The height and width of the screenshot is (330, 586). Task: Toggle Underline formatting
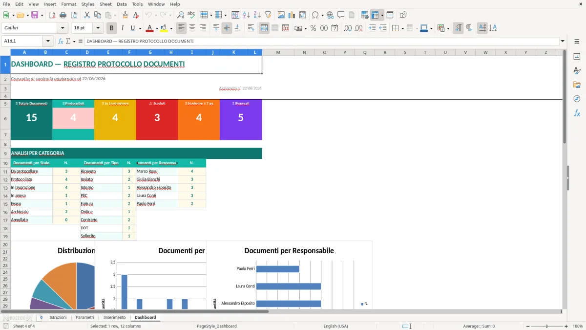tap(133, 28)
